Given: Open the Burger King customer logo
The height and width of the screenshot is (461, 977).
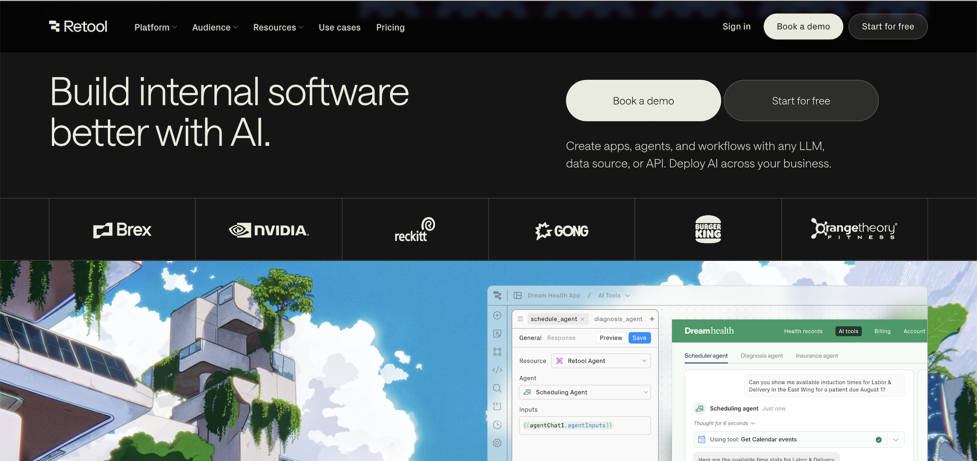Looking at the screenshot, I should [708, 230].
